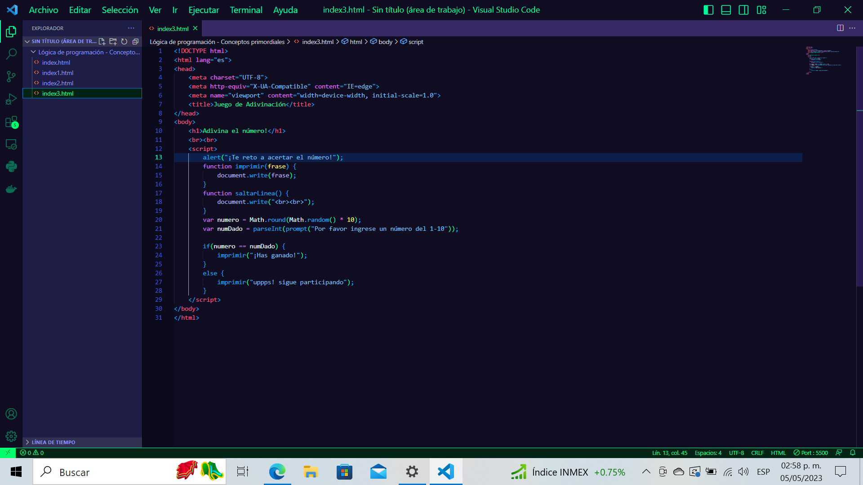Viewport: 863px width, 485px height.
Task: Change language mode HTML
Action: (x=778, y=453)
